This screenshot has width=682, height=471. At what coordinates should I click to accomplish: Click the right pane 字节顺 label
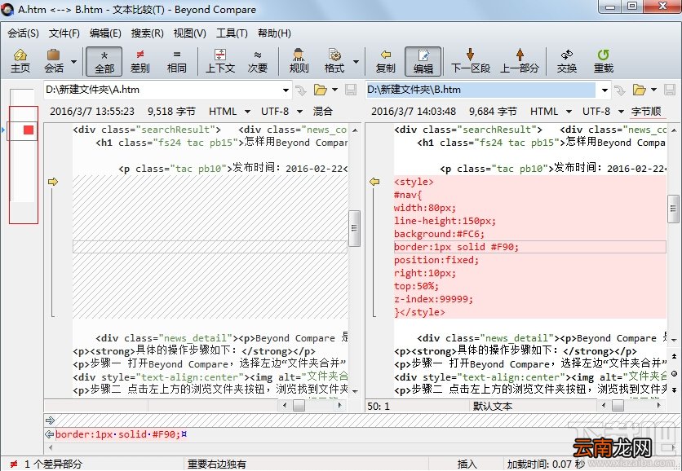click(646, 112)
